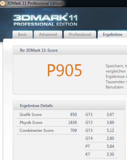Click the KT combined test row
Image resolution: width=127 pixels, height=160 pixels.
tap(101, 154)
